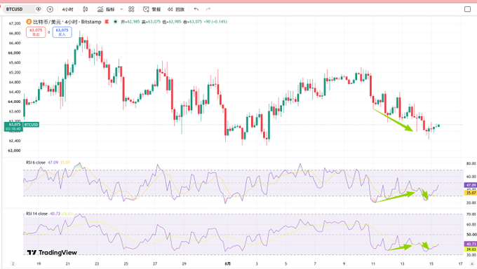Click date 13 on the time axis

[402, 264]
